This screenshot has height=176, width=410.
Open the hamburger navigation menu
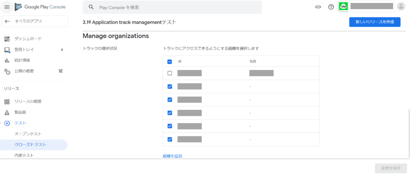[7, 7]
